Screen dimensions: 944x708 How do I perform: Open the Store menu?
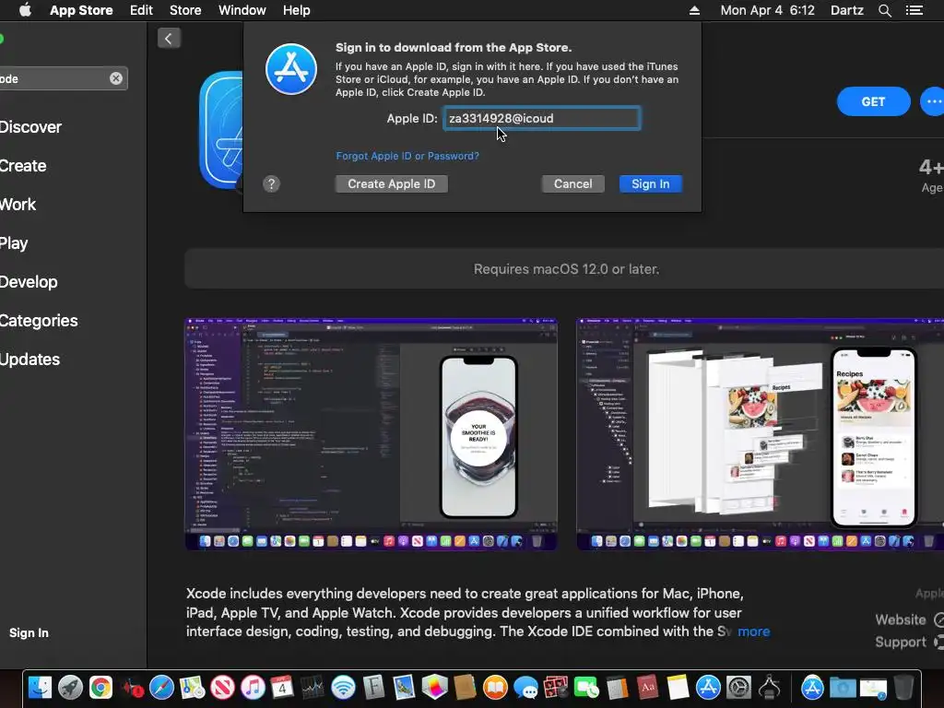(x=185, y=10)
